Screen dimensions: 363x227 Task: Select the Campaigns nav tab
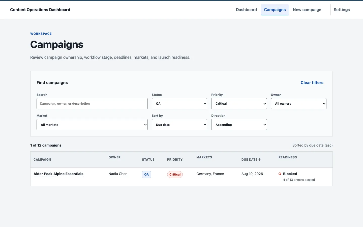point(275,10)
